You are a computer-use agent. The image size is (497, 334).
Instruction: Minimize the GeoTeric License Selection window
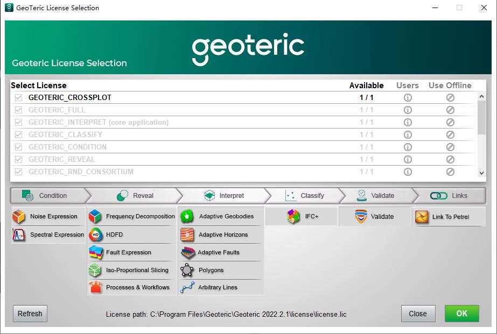(x=435, y=8)
